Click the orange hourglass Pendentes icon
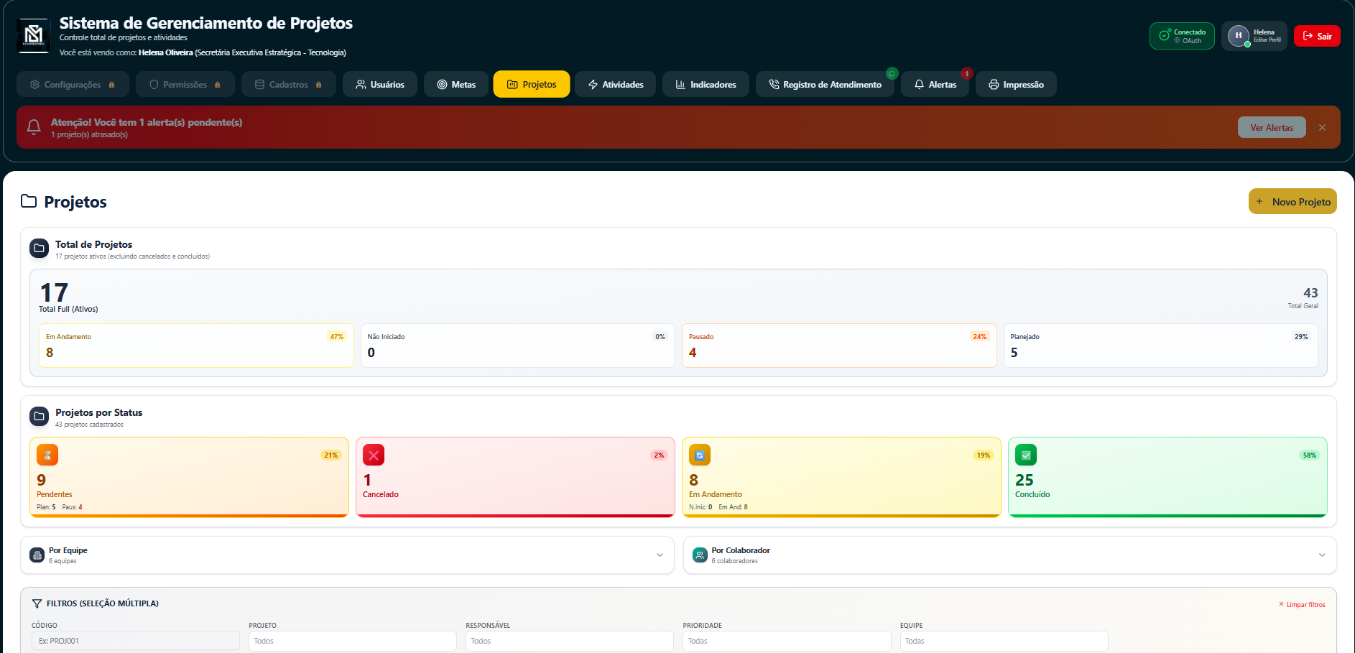 [47, 455]
